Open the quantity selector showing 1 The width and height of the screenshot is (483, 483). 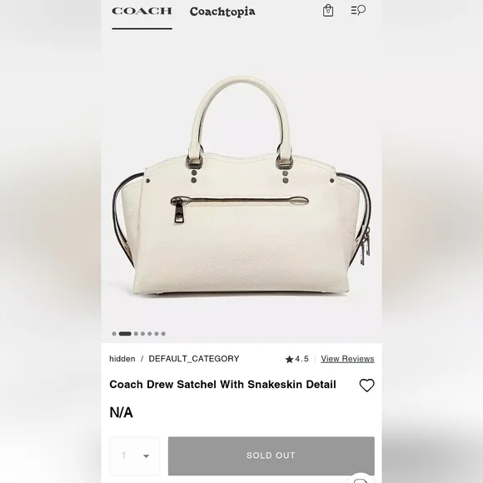135,456
